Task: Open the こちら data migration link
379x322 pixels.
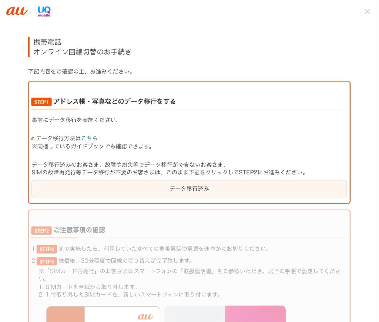Action: coord(89,138)
